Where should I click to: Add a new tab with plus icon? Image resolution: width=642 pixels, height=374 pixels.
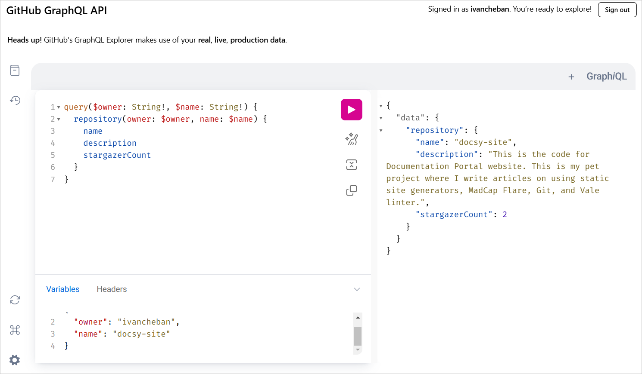pyautogui.click(x=571, y=77)
